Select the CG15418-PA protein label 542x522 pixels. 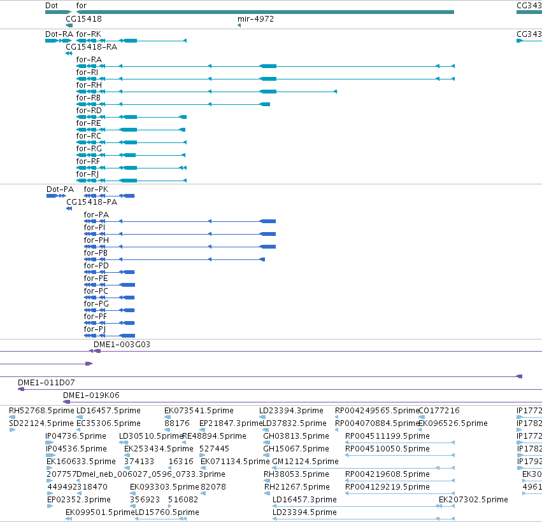[92, 202]
